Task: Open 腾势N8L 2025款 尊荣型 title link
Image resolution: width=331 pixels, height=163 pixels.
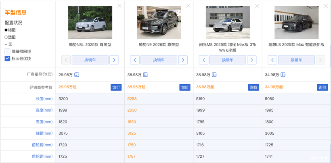Action: (x=90, y=45)
